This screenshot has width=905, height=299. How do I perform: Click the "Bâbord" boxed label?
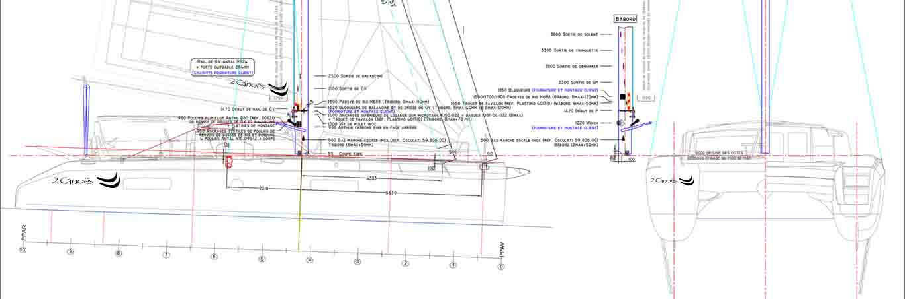(x=626, y=20)
